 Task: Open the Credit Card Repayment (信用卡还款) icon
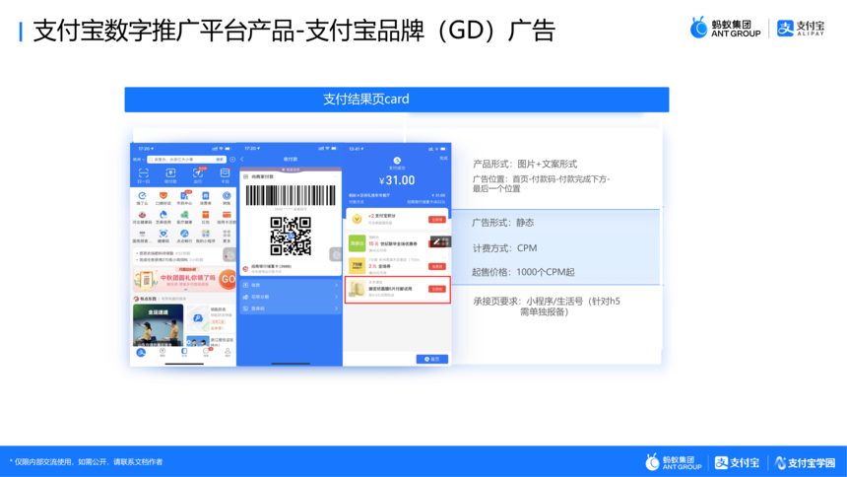click(x=227, y=215)
